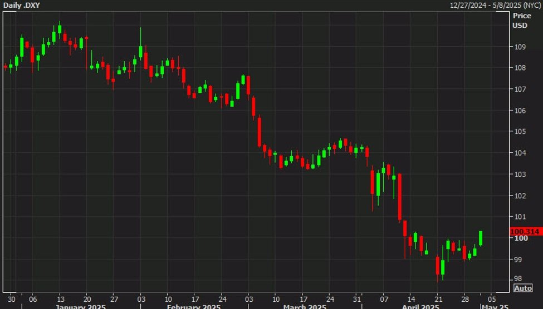
Task: Click the Price USD axis header
Action: (x=521, y=21)
